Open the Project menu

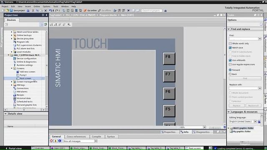5,7
